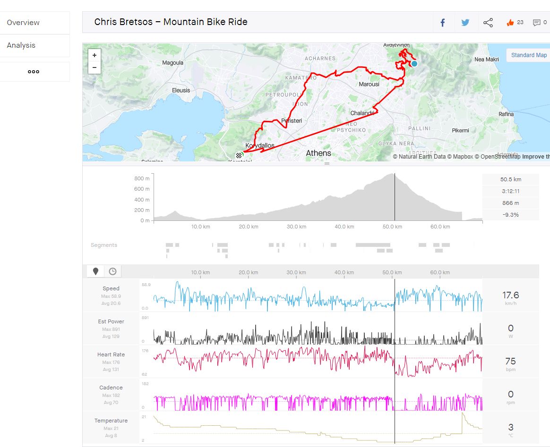Expand the three-dots more options menu
Image resolution: width=550 pixels, height=447 pixels.
coord(34,72)
